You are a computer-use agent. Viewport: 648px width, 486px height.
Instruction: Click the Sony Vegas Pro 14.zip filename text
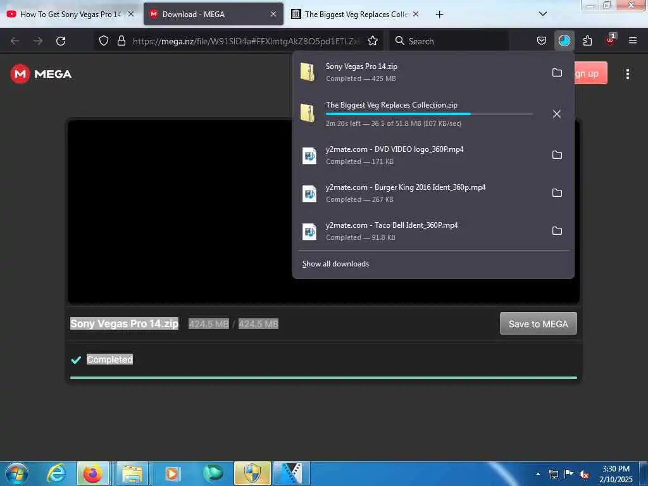pyautogui.click(x=124, y=323)
